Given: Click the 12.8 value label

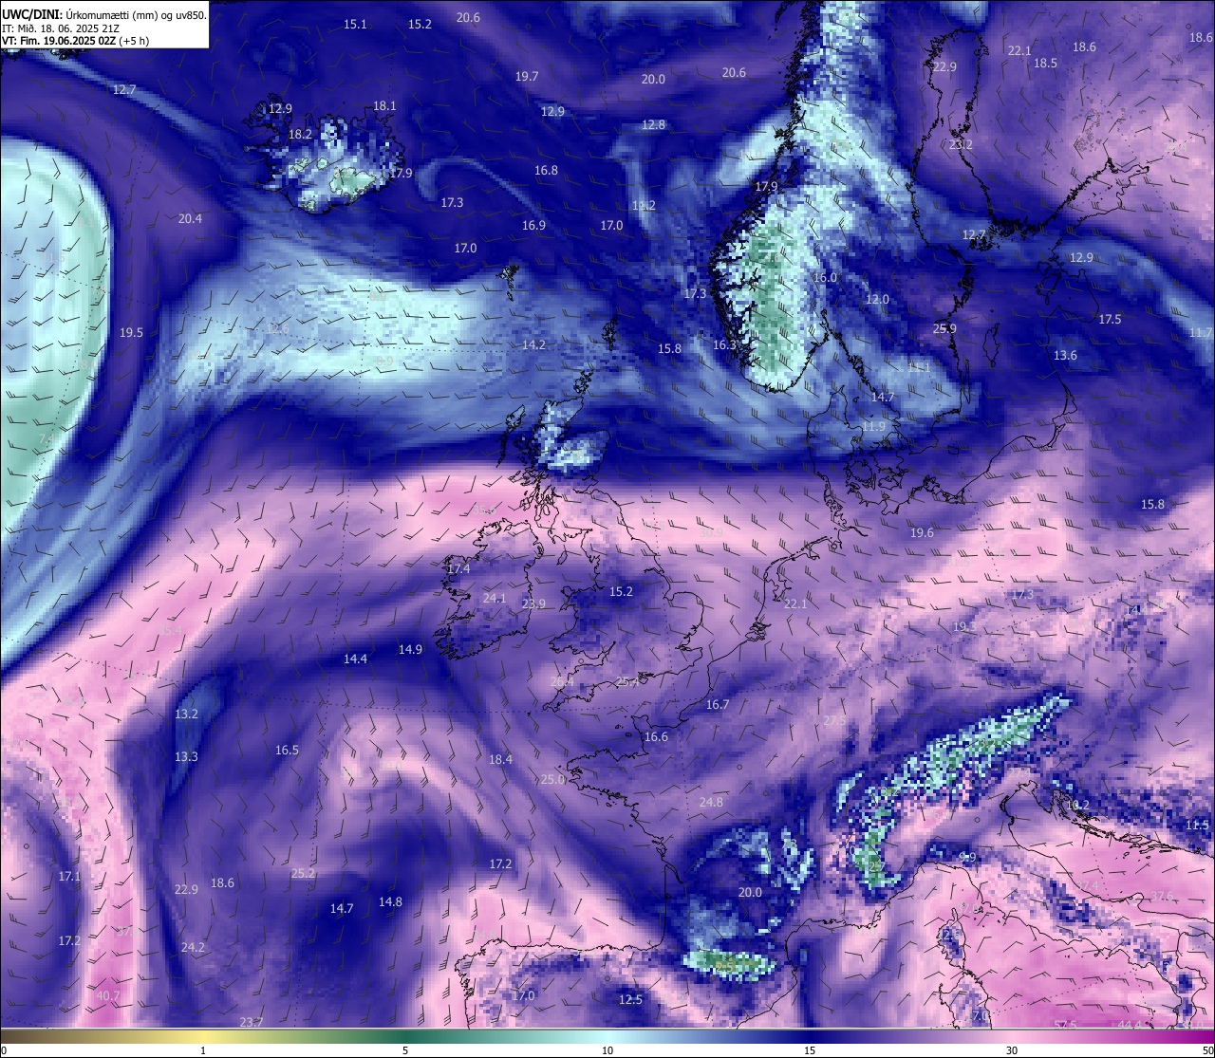Looking at the screenshot, I should pyautogui.click(x=653, y=124).
